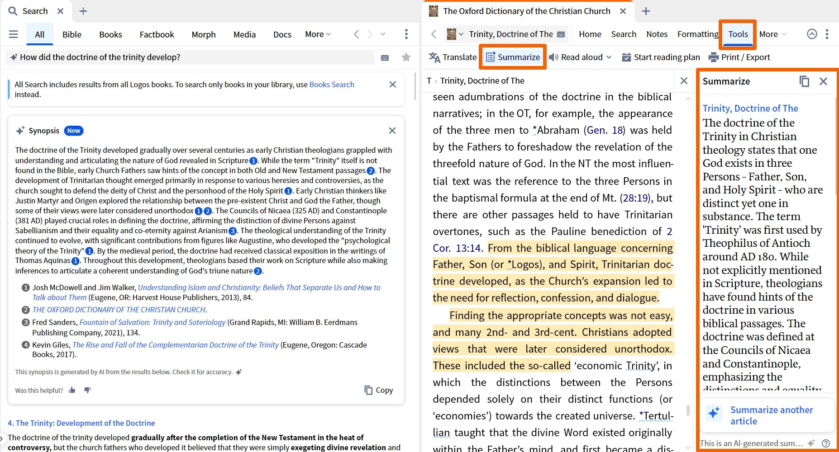
Task: Click footnote marker 3 after Arianism
Action: pyautogui.click(x=233, y=231)
